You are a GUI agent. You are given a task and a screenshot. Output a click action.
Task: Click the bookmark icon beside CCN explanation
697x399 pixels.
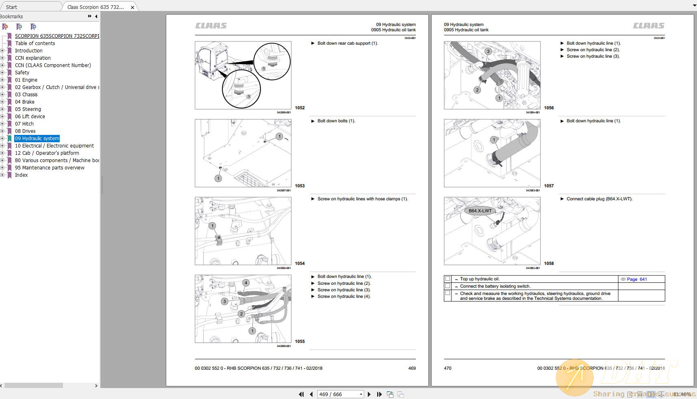pyautogui.click(x=9, y=58)
